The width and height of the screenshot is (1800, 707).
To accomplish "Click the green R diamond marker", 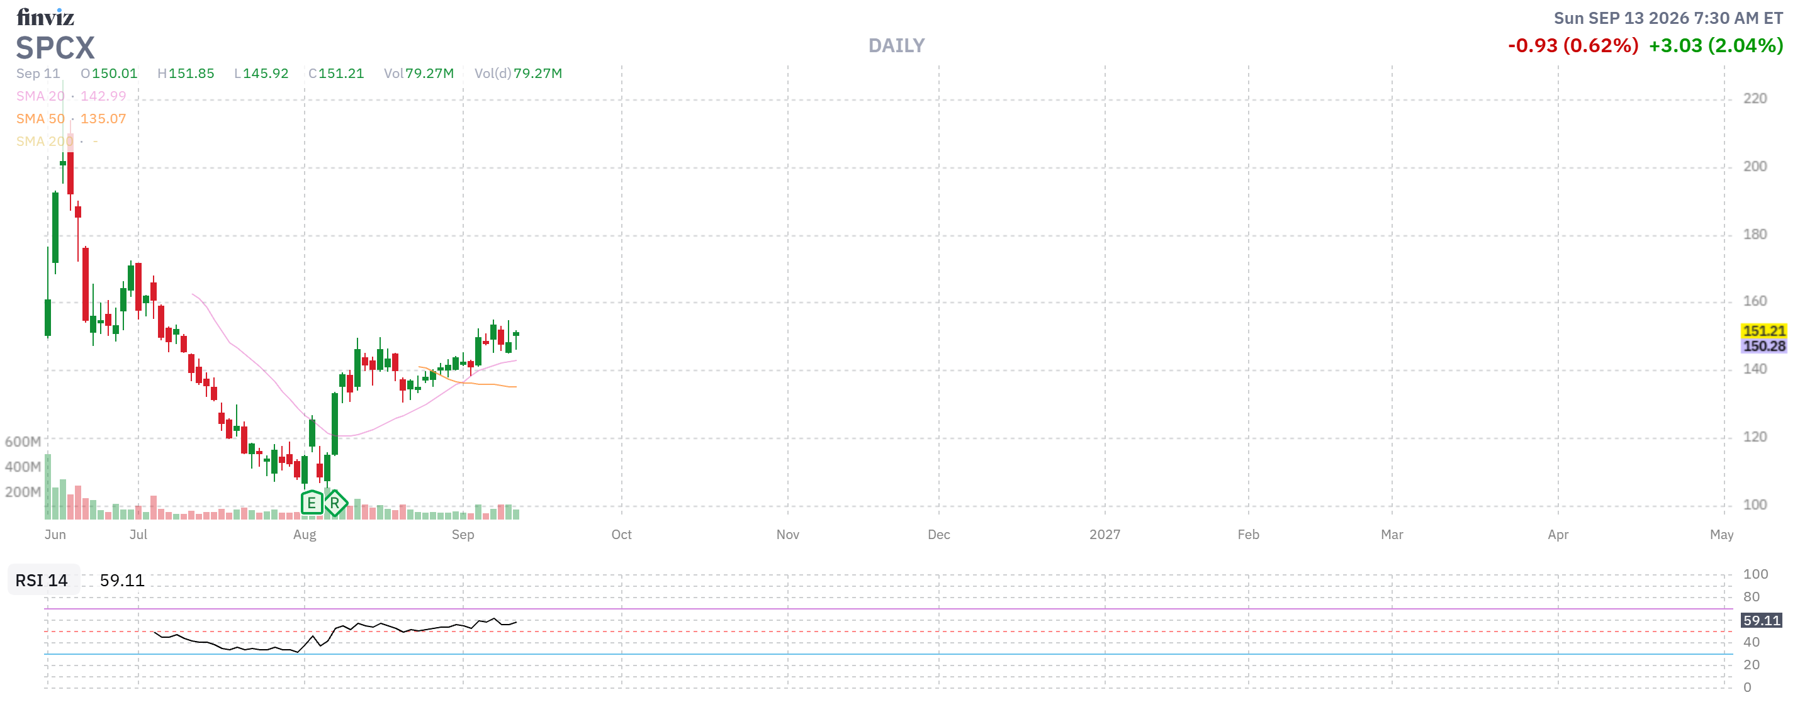I will click(x=335, y=503).
